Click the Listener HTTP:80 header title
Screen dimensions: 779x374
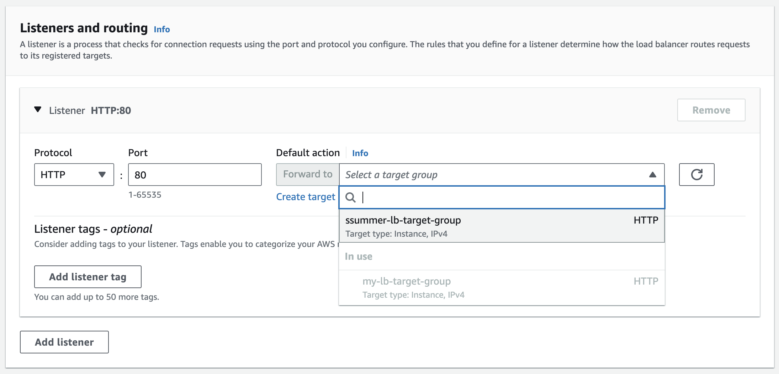click(90, 111)
